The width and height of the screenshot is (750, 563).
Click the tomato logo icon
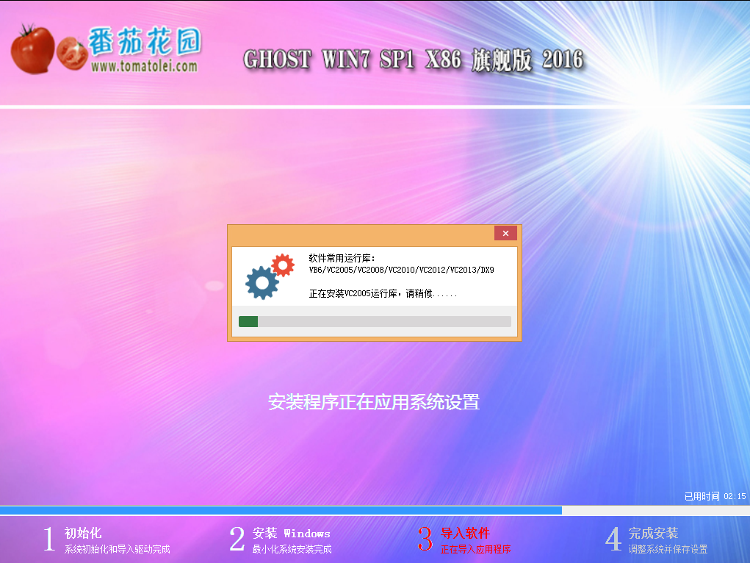(48, 49)
